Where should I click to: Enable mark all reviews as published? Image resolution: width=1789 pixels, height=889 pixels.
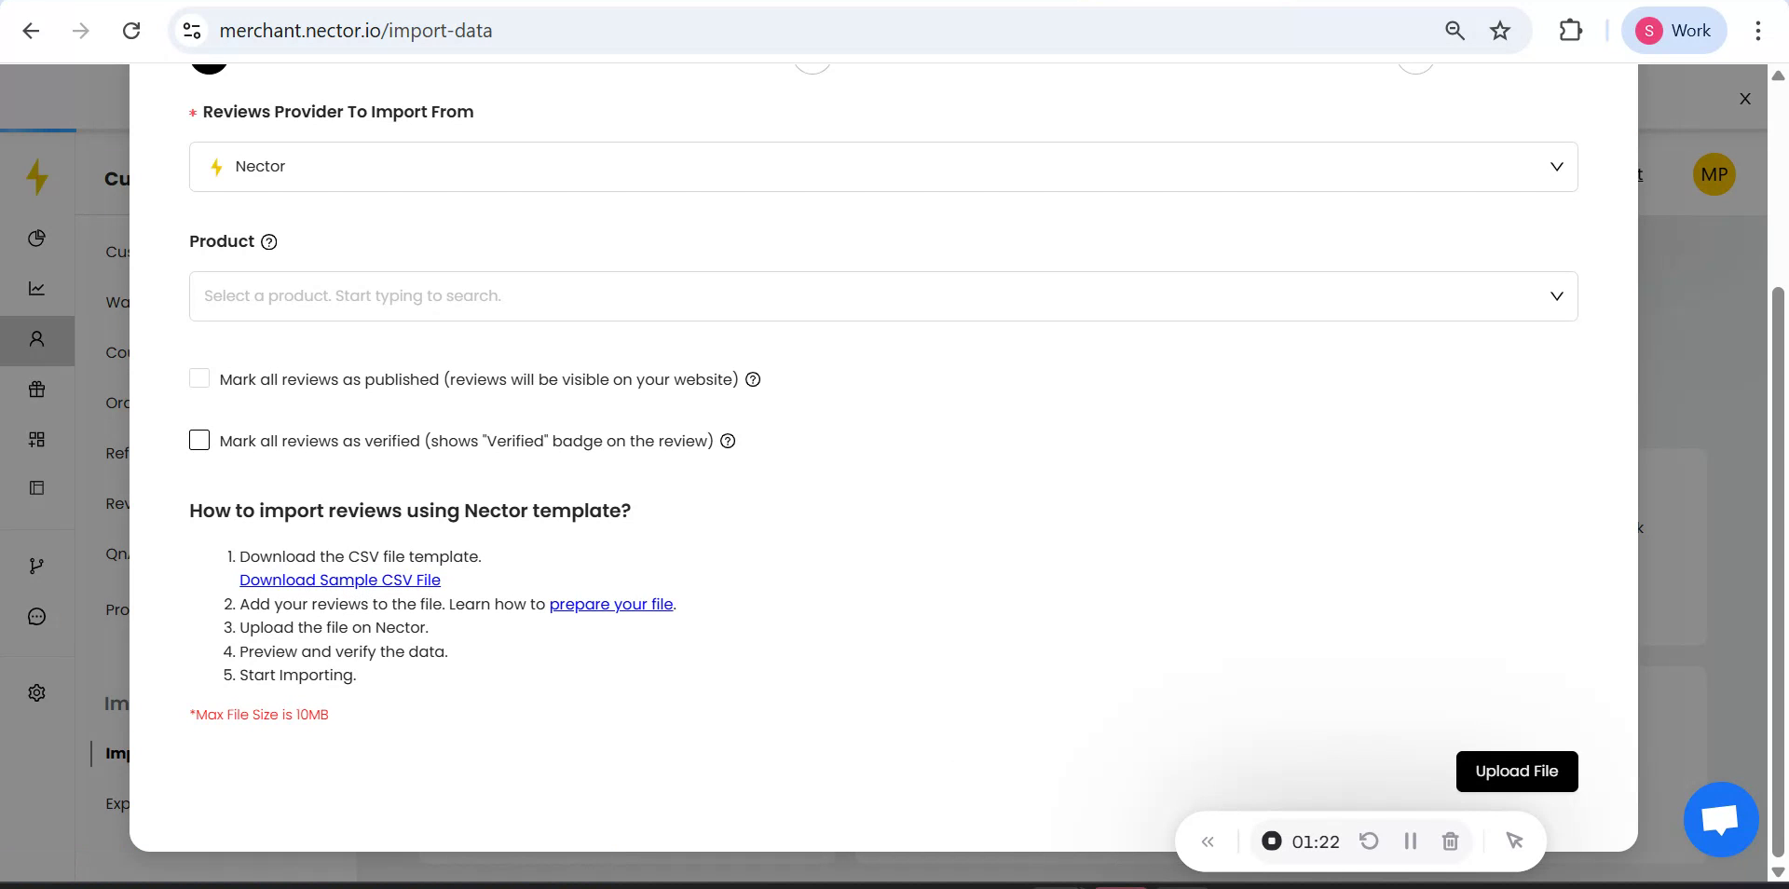click(x=199, y=379)
